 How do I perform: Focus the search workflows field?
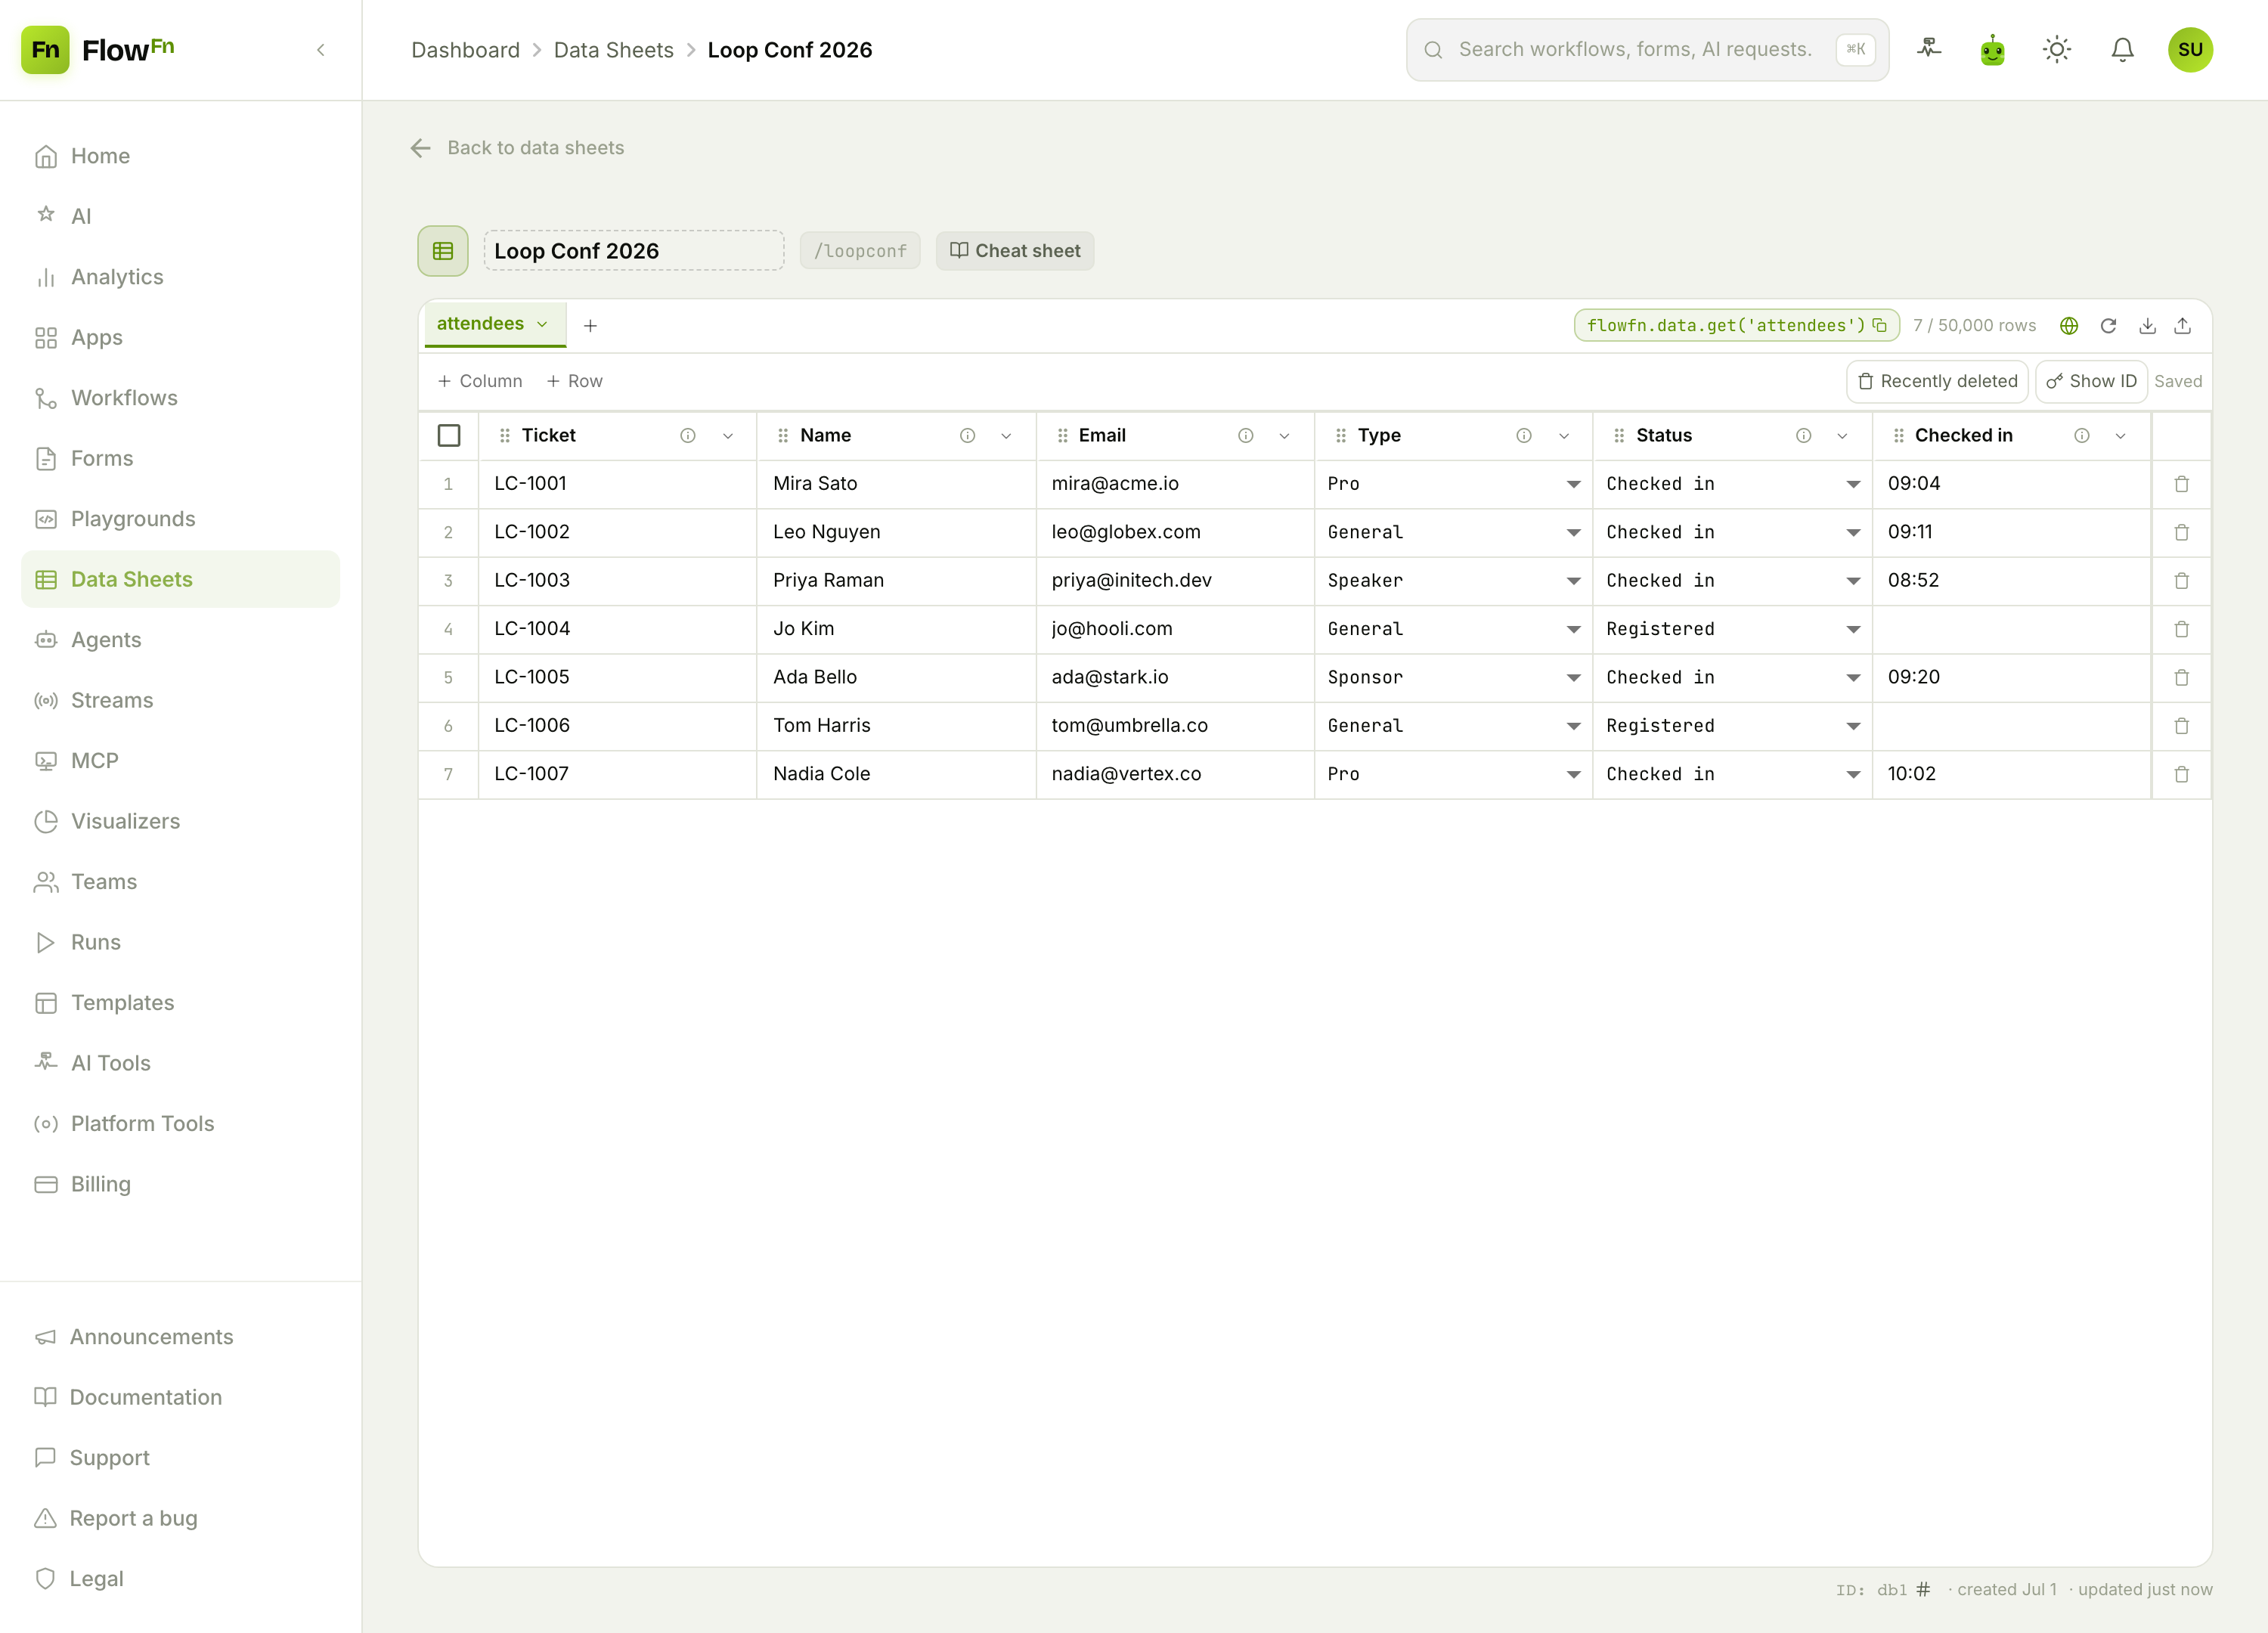click(1647, 50)
